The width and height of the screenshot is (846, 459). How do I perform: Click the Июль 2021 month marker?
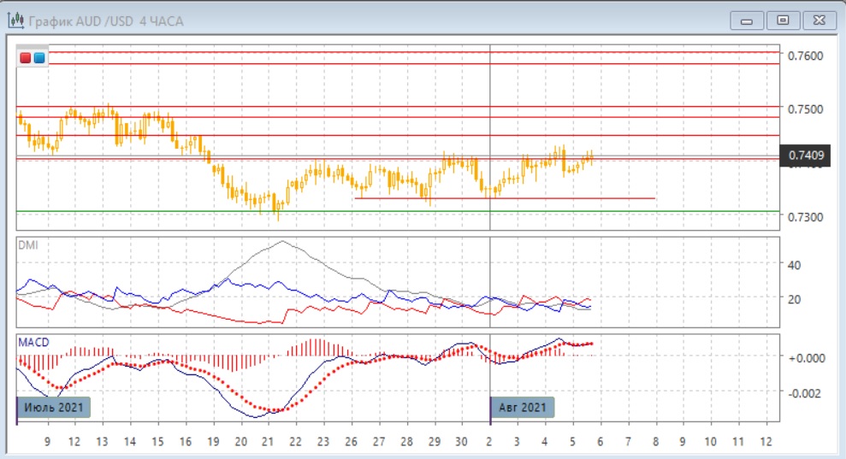coord(54,408)
